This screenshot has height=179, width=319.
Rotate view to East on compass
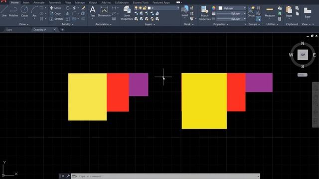[314, 55]
